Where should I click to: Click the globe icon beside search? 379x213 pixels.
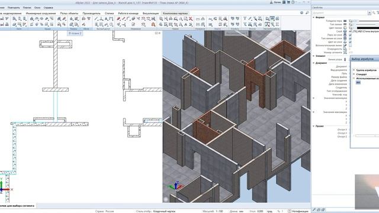[x=301, y=13]
